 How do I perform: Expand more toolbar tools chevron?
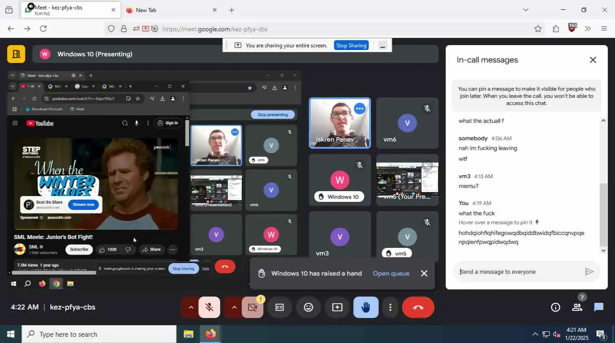coord(588,29)
